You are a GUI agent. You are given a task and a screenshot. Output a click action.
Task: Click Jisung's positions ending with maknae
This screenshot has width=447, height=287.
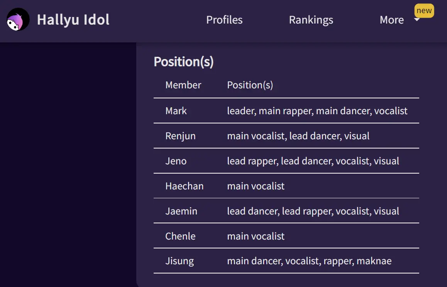309,261
